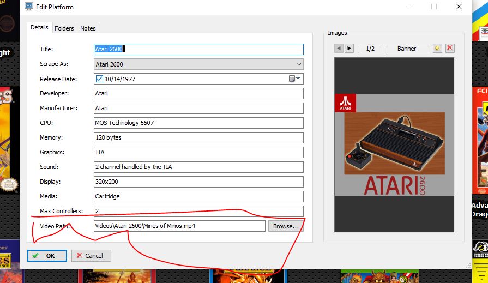The width and height of the screenshot is (488, 283).
Task: Focus the Developer text field
Action: [x=198, y=93]
